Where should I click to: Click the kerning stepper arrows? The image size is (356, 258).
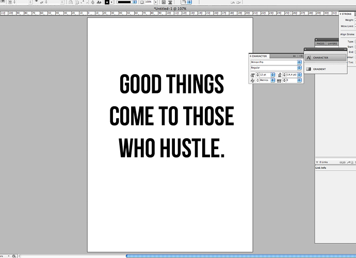257,80
